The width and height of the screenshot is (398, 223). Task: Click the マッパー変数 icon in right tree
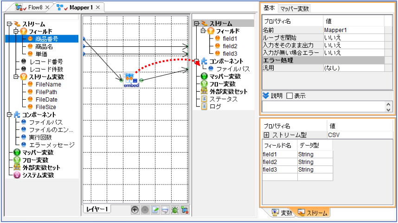pos(204,76)
